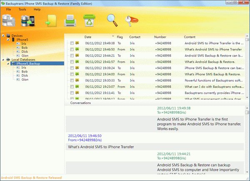The width and height of the screenshot is (250, 181).
Task: Click the Flag column header
Action: (120, 37)
